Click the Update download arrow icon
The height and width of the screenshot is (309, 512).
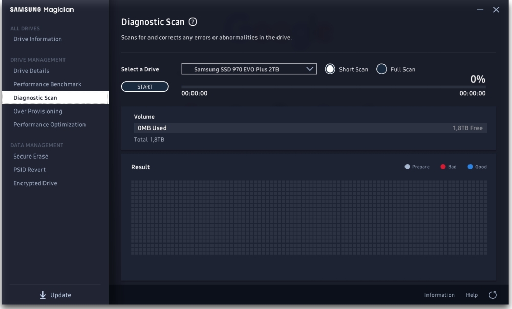point(42,295)
